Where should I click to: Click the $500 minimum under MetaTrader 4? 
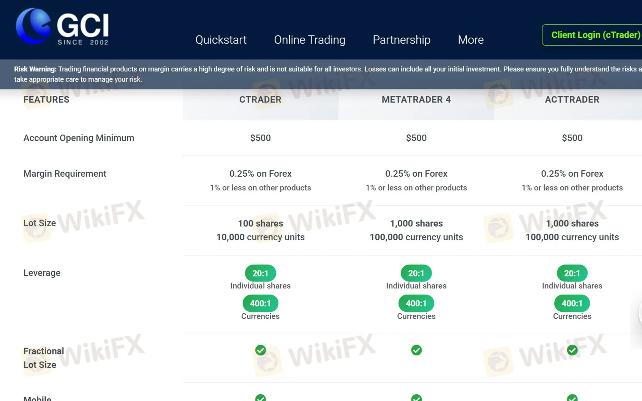tap(416, 138)
